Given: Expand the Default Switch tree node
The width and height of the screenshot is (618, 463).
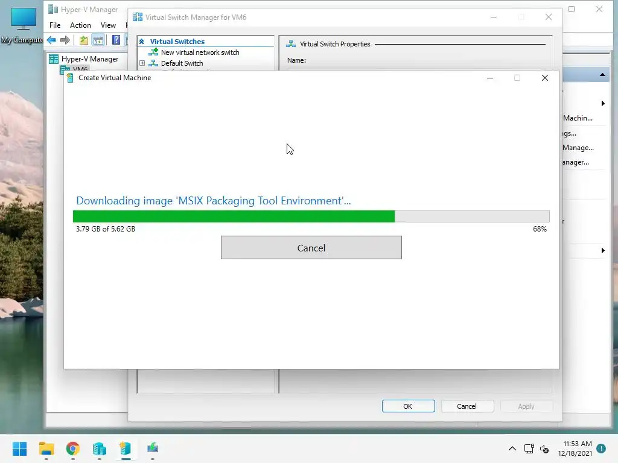Looking at the screenshot, I should coord(142,63).
